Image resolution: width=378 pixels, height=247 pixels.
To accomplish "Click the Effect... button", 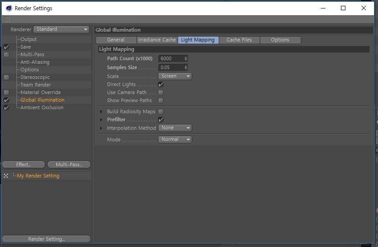I will click(24, 165).
